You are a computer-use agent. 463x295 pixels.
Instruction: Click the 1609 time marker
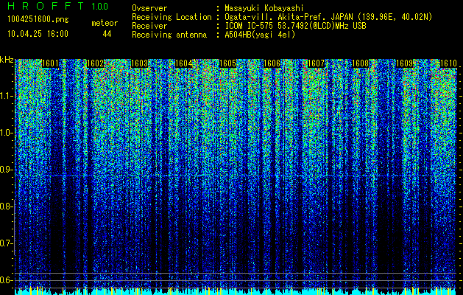[x=405, y=63]
